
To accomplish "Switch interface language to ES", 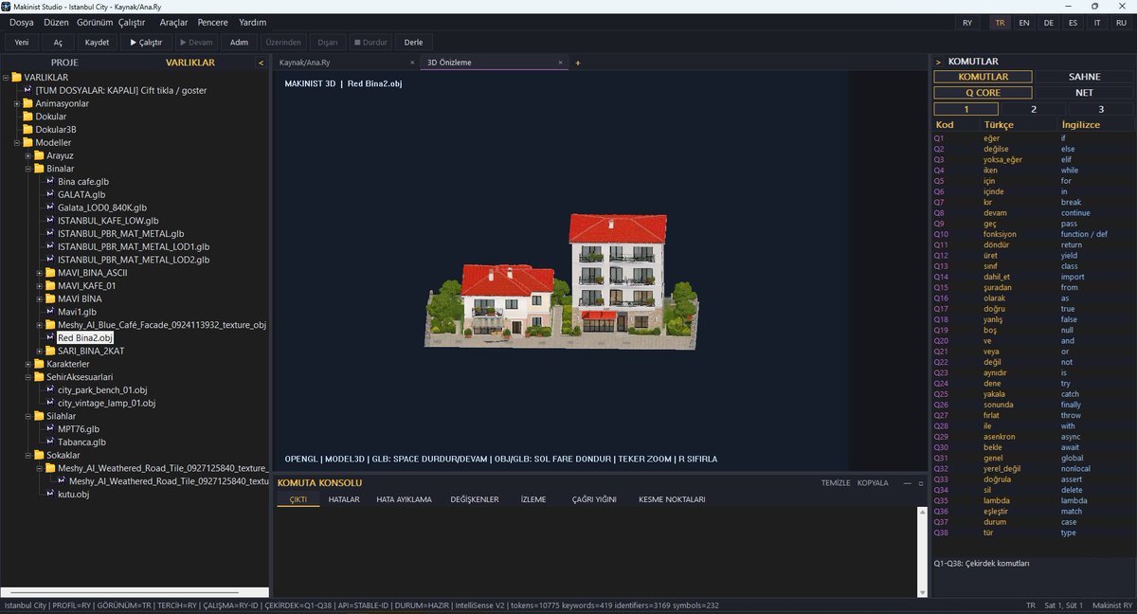I will point(1073,22).
